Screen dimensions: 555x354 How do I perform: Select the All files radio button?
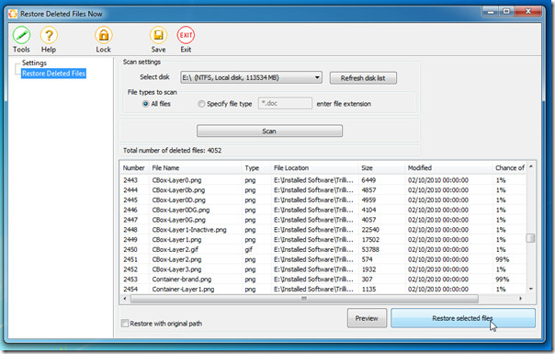click(x=145, y=104)
